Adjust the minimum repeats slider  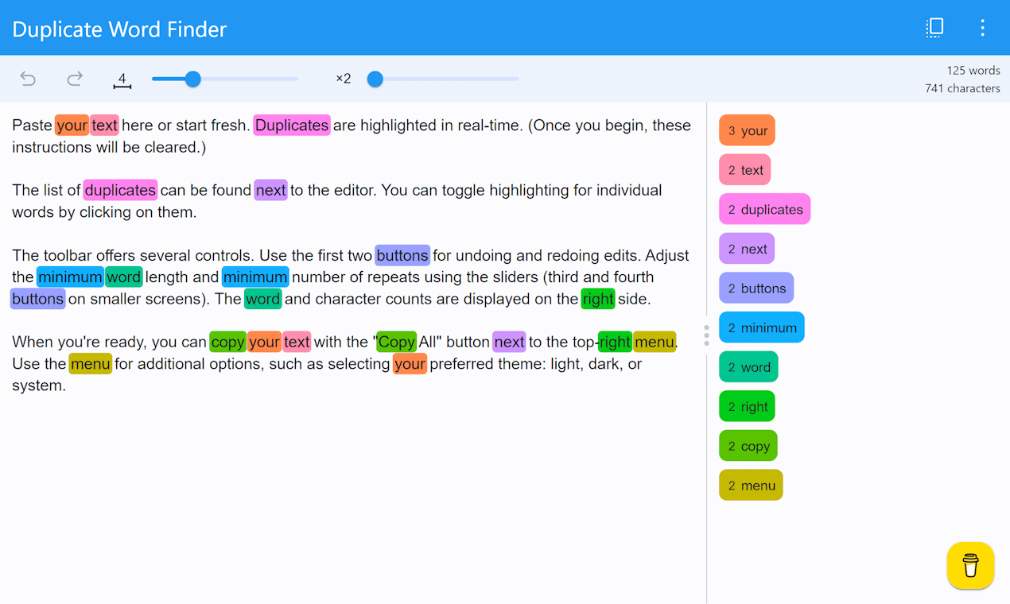[x=443, y=79]
